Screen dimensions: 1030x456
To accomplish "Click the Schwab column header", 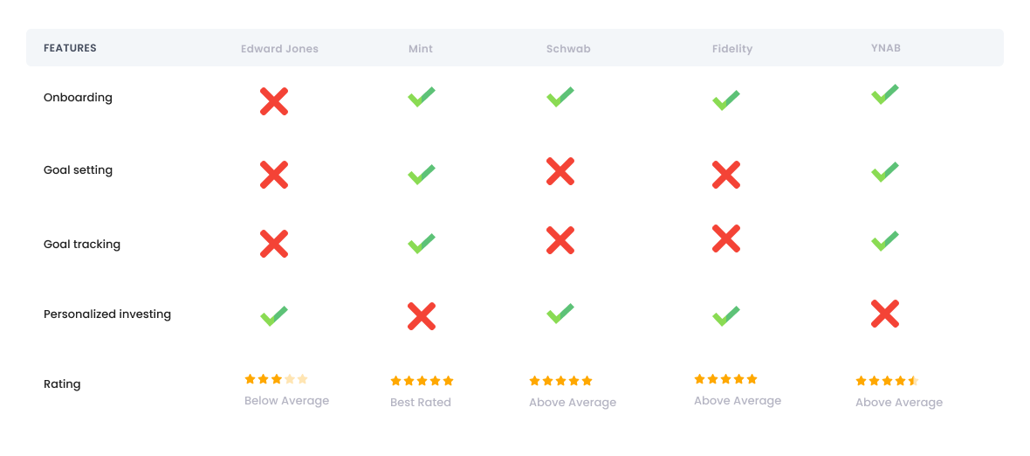I will pos(568,49).
